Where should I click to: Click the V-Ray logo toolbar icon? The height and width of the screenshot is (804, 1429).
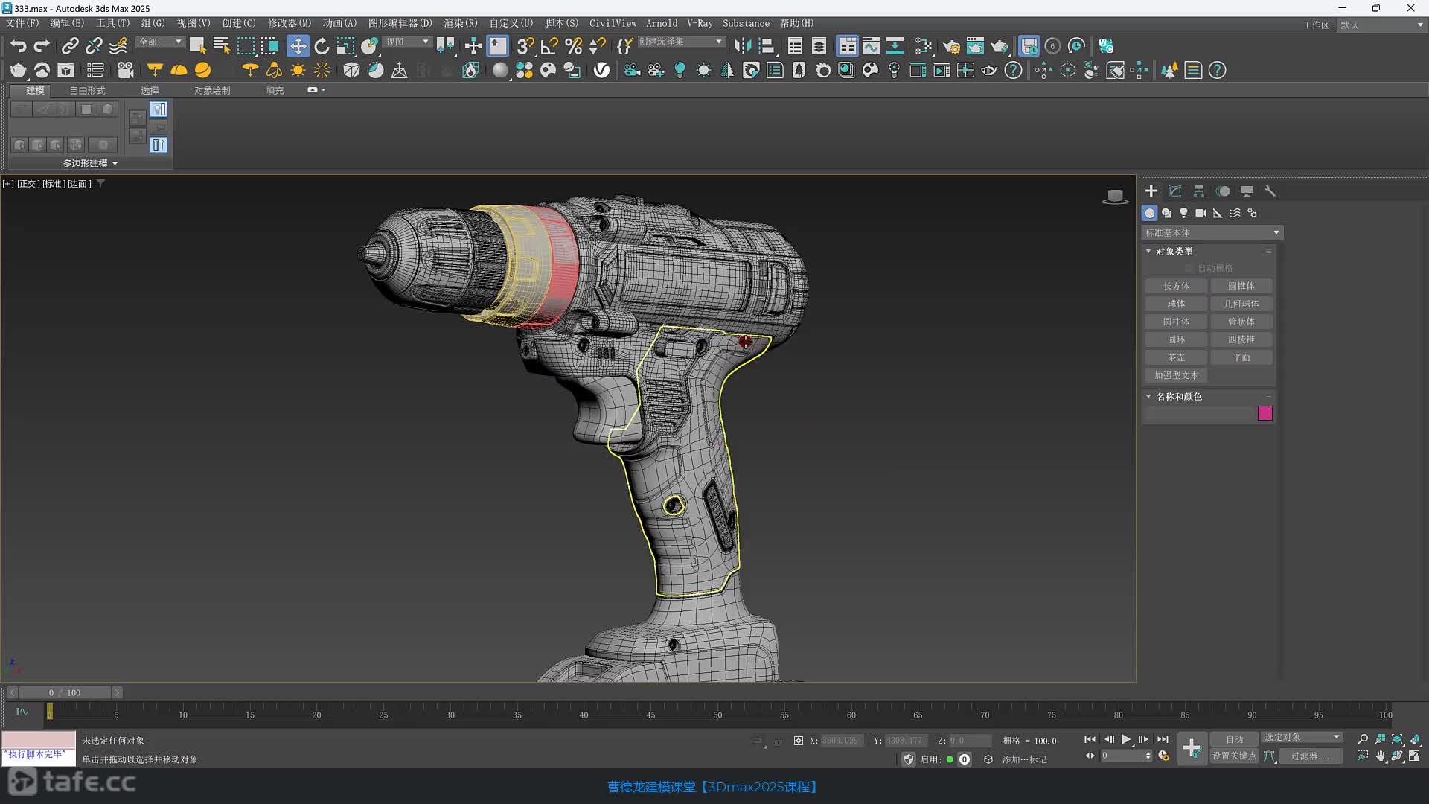pyautogui.click(x=601, y=70)
